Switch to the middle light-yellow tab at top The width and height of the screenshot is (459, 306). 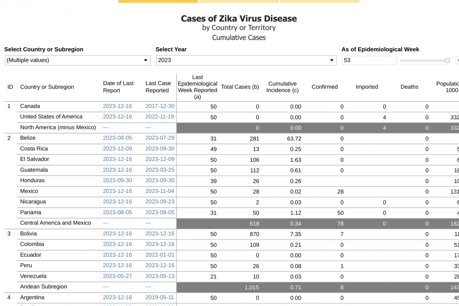pyautogui.click(x=239, y=1)
